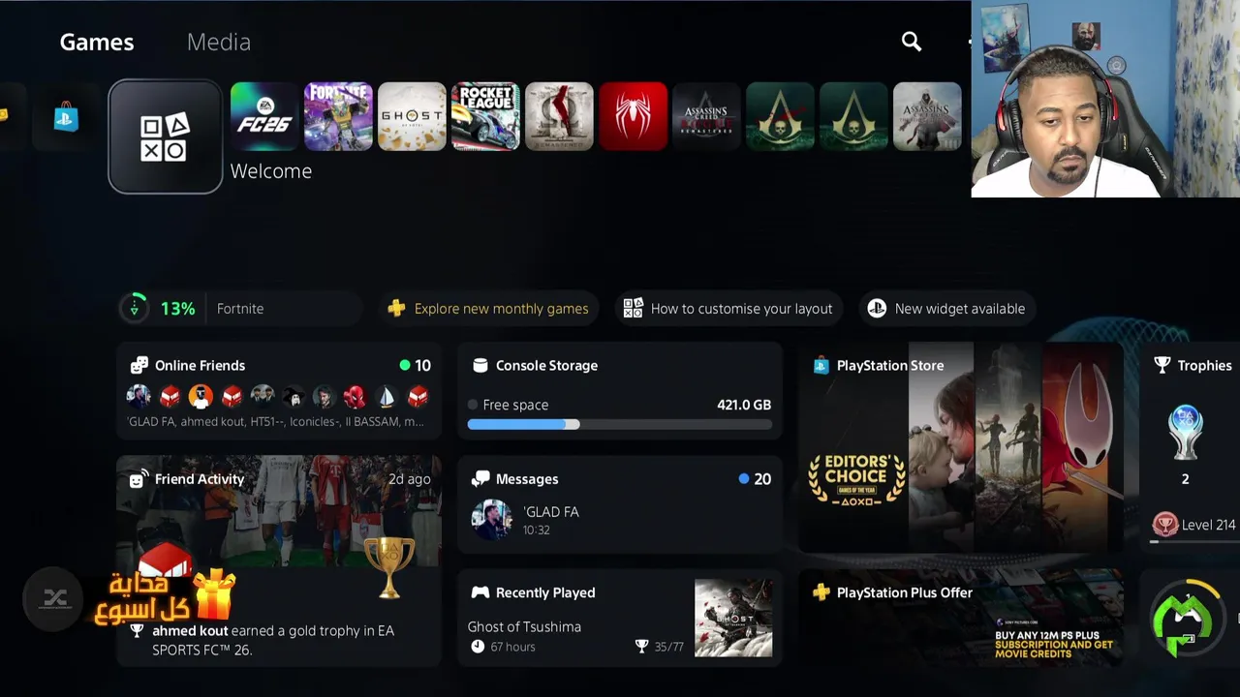Launch the Rocket League tile

click(485, 116)
